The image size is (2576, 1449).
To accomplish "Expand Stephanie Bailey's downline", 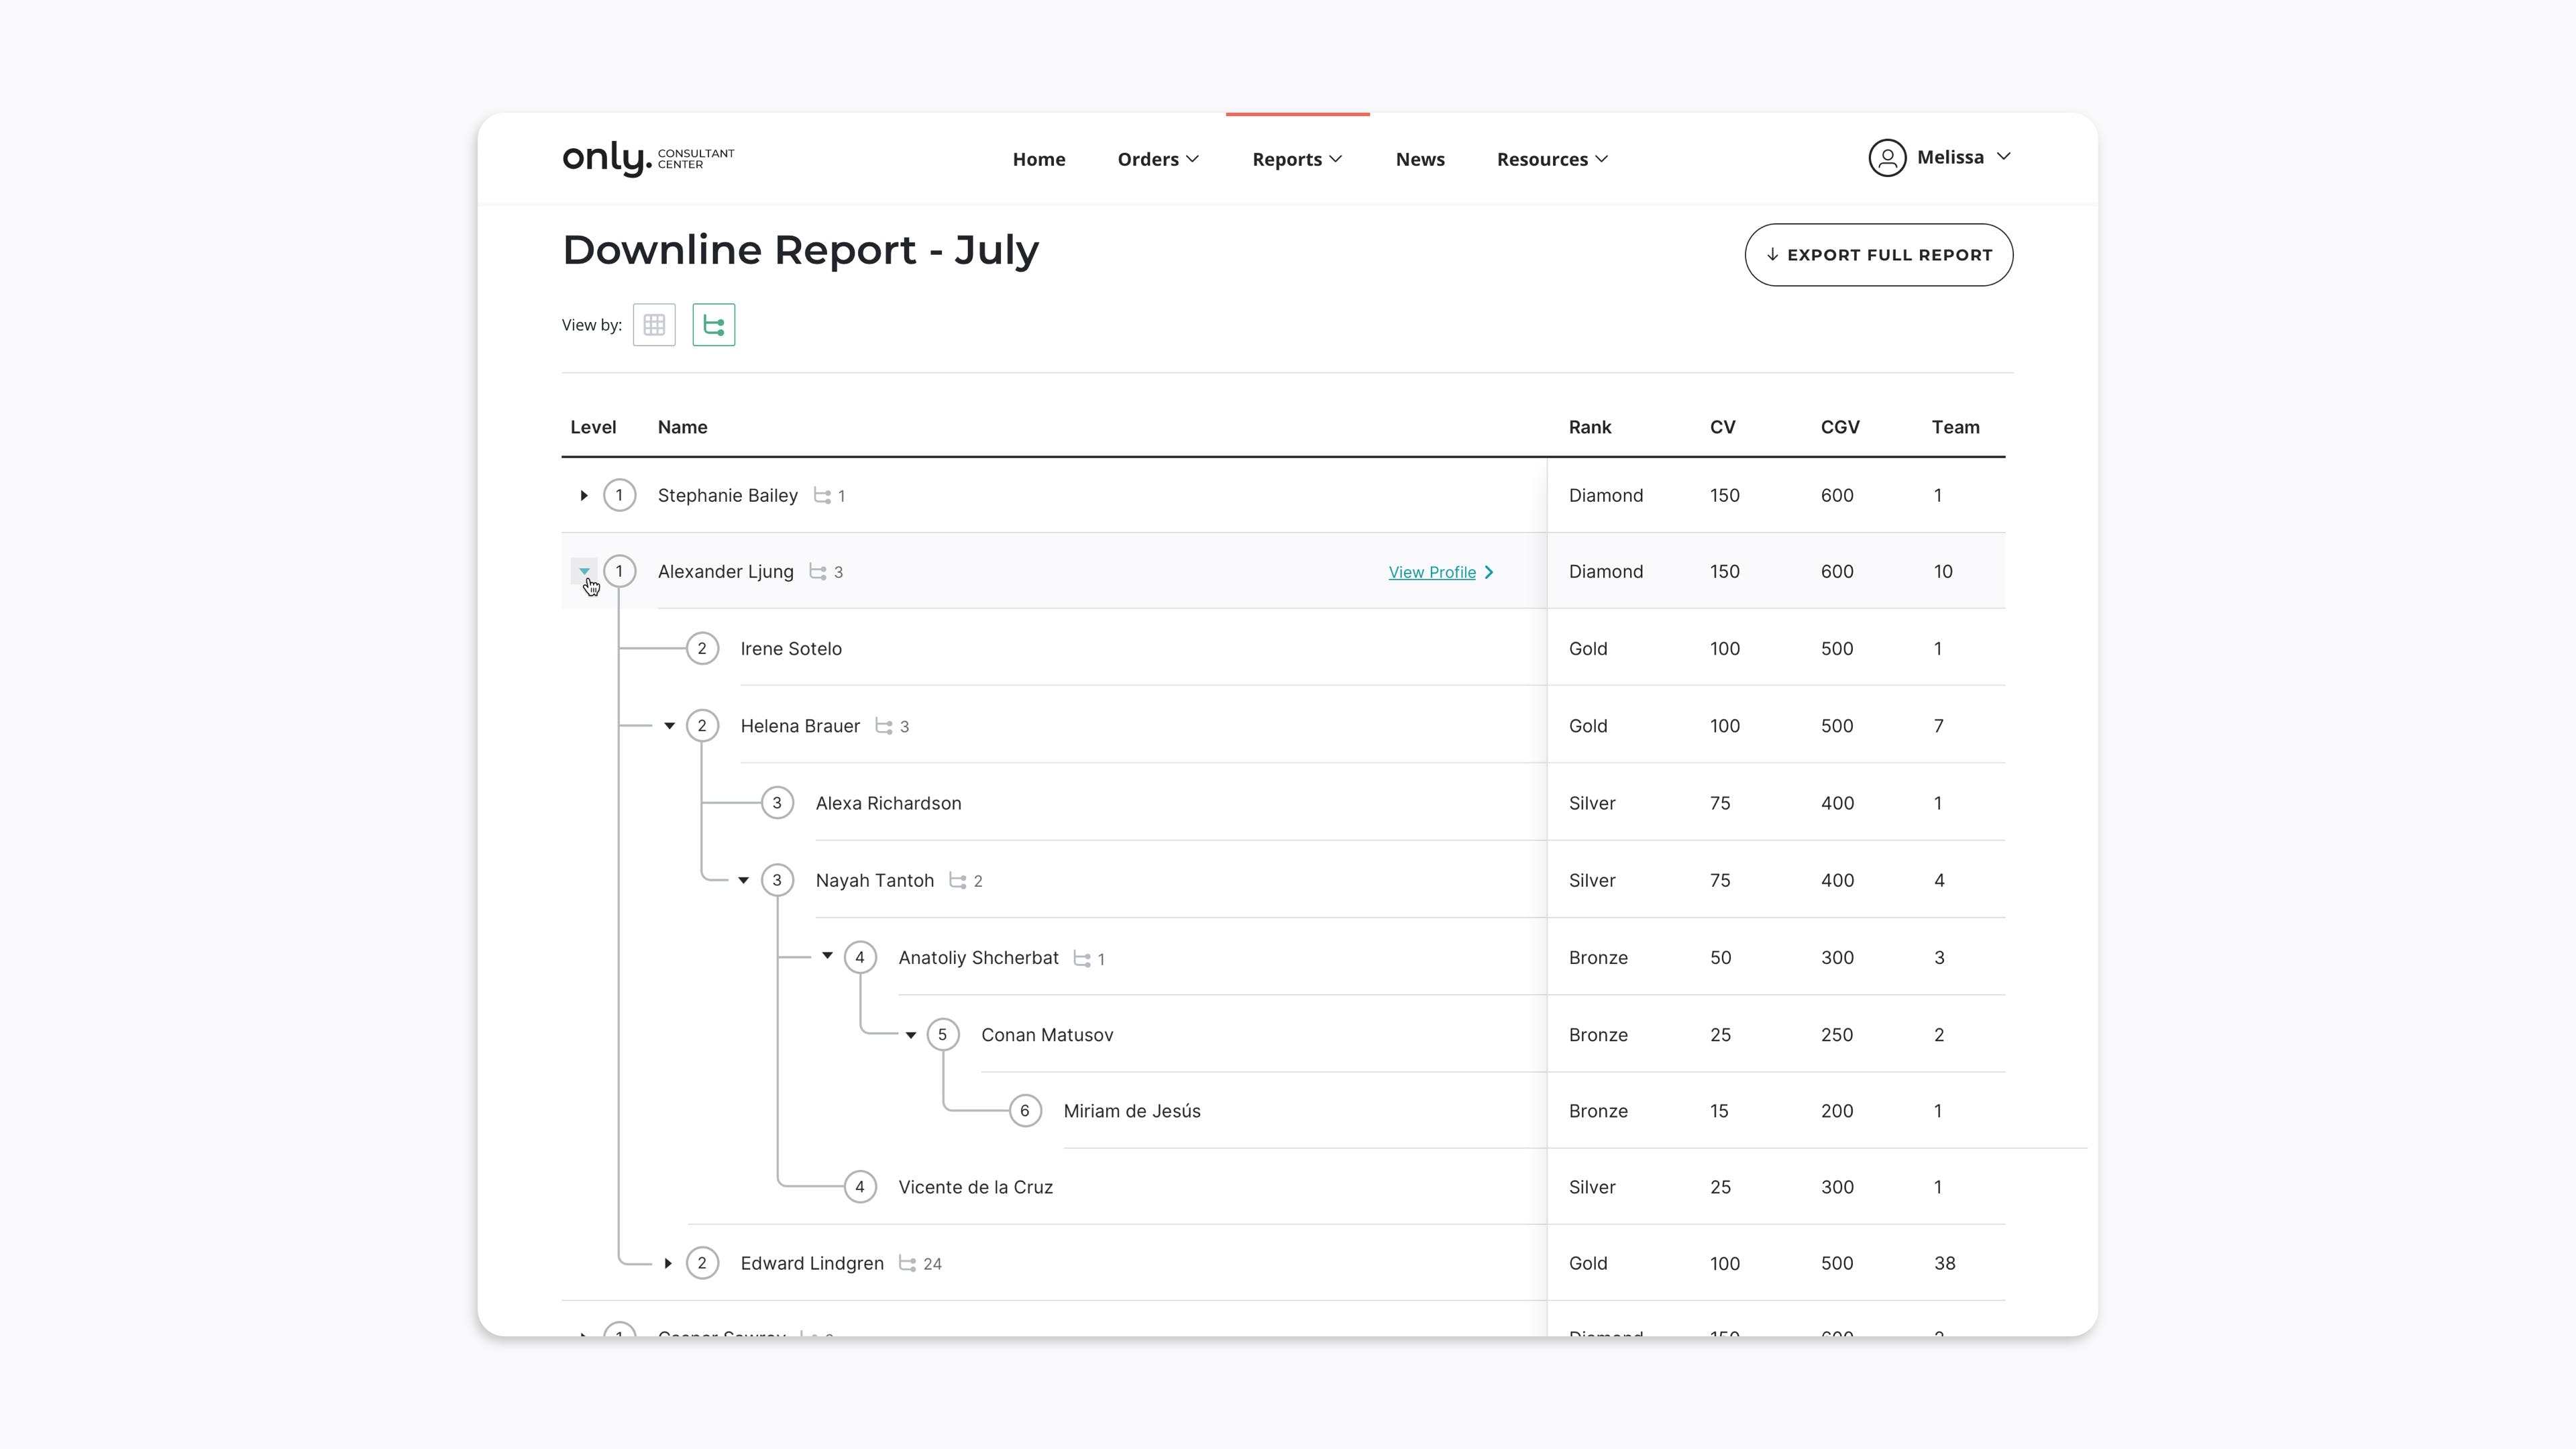I will [x=584, y=496].
